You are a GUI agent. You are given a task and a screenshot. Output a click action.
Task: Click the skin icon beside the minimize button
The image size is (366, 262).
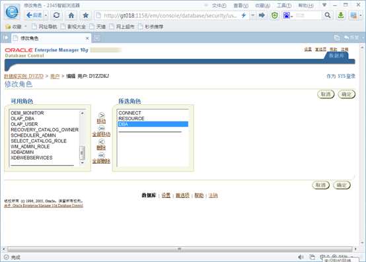pos(324,5)
